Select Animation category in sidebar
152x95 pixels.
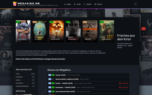point(20,83)
